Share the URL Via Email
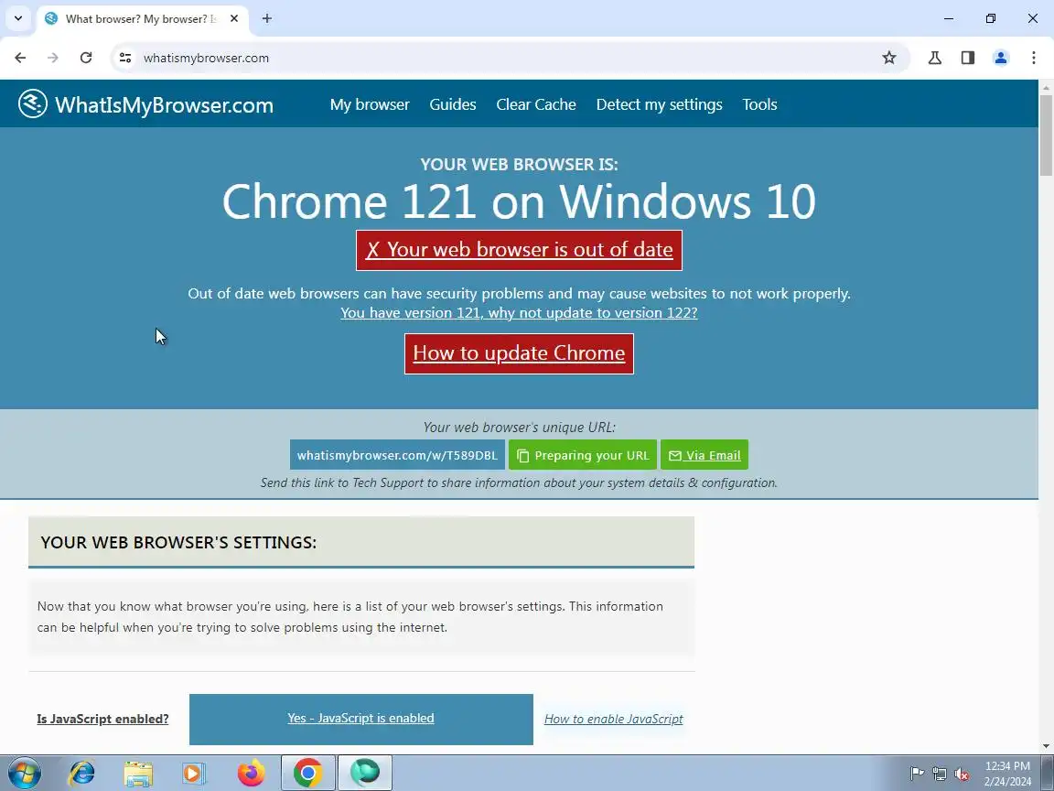Image resolution: width=1054 pixels, height=791 pixels. pos(704,455)
